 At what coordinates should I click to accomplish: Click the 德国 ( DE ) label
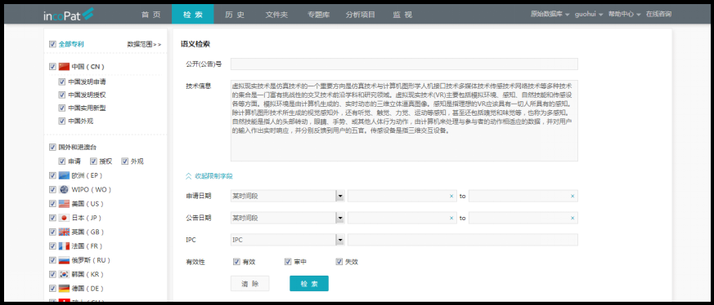88,288
